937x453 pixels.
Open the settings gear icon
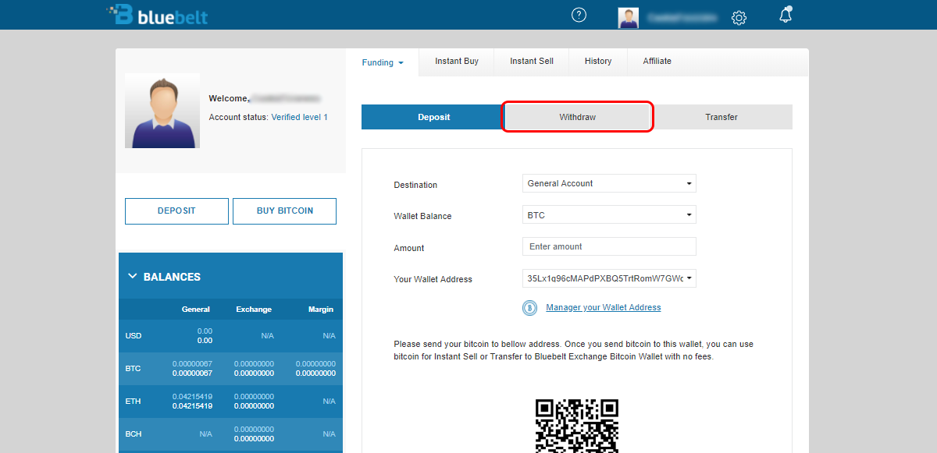(739, 17)
